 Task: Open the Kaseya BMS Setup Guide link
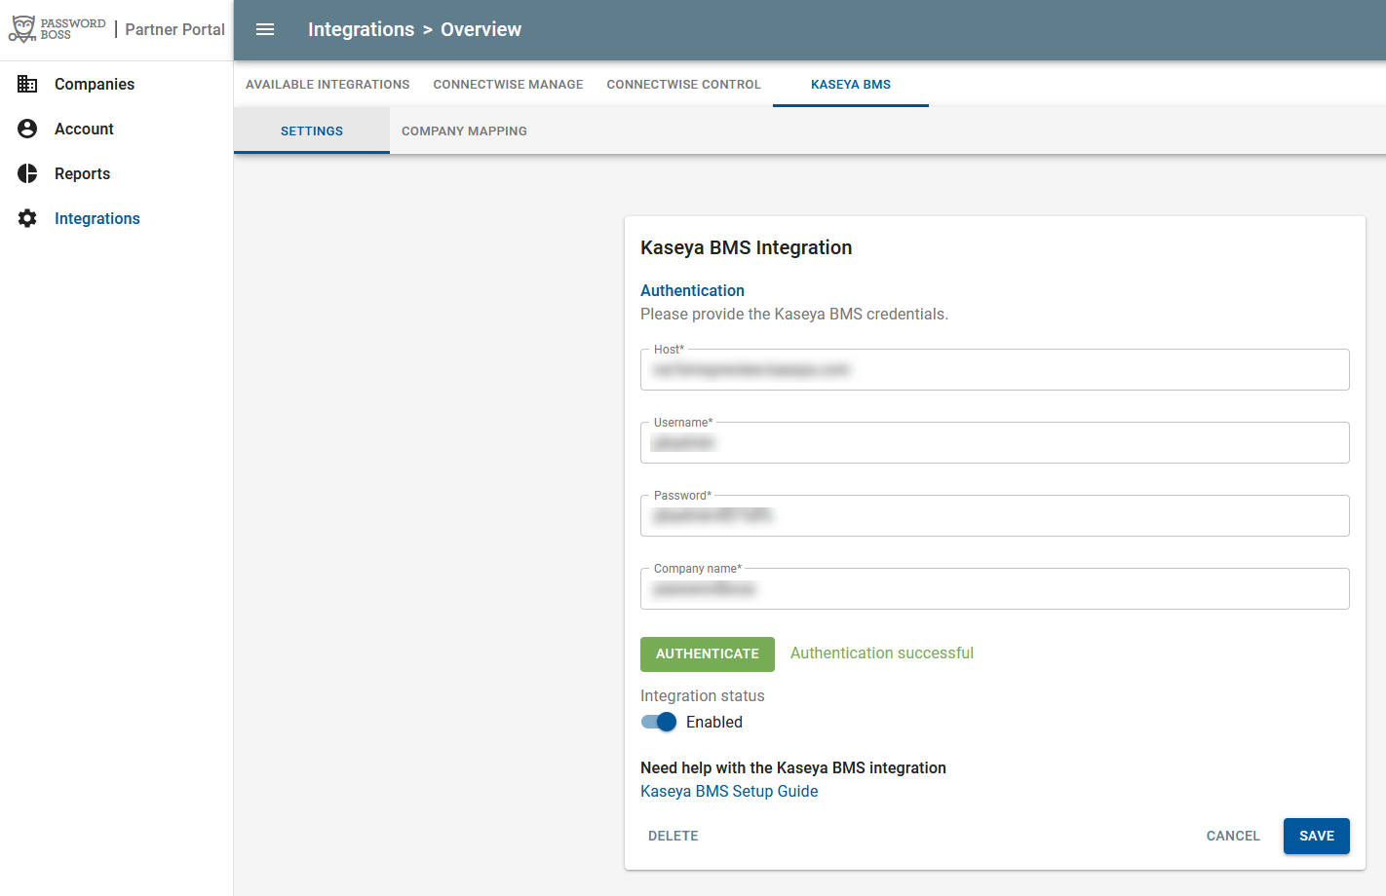[x=729, y=791]
